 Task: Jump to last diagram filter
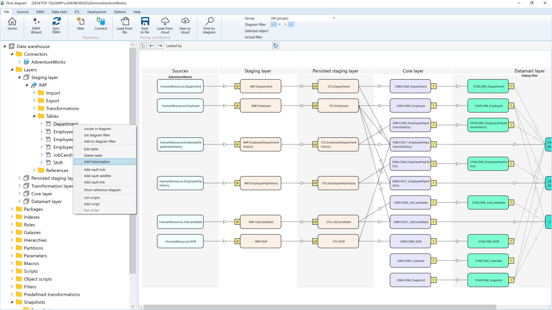tap(291, 24)
